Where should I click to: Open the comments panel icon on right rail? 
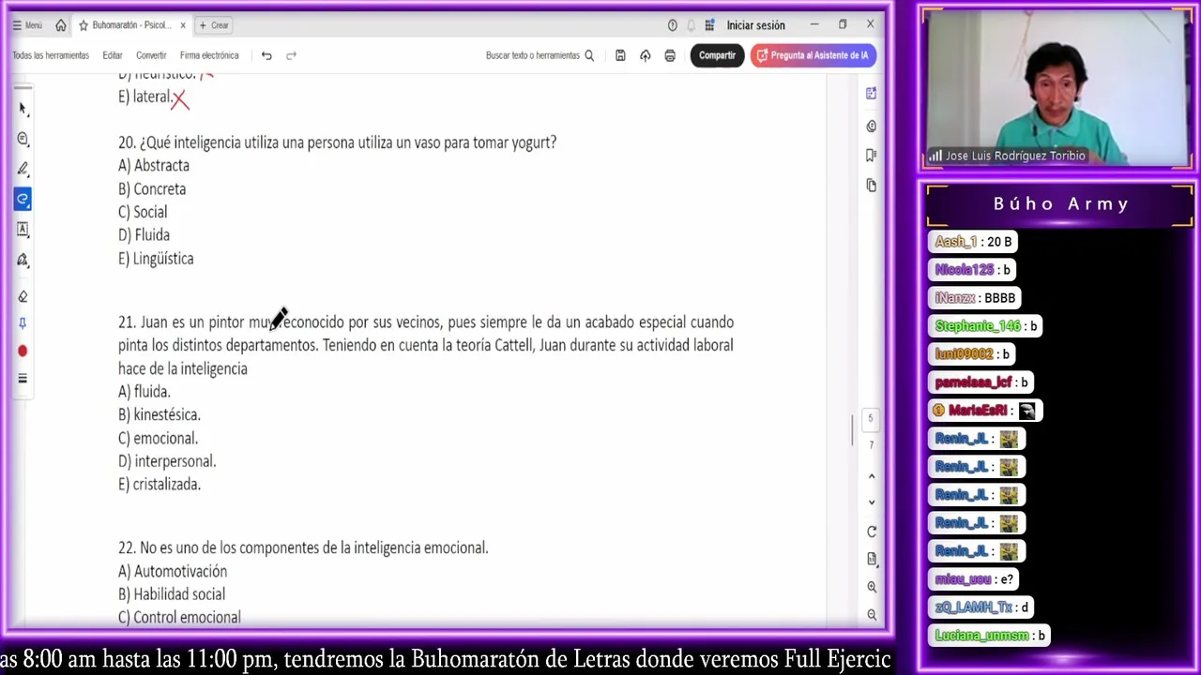(871, 126)
